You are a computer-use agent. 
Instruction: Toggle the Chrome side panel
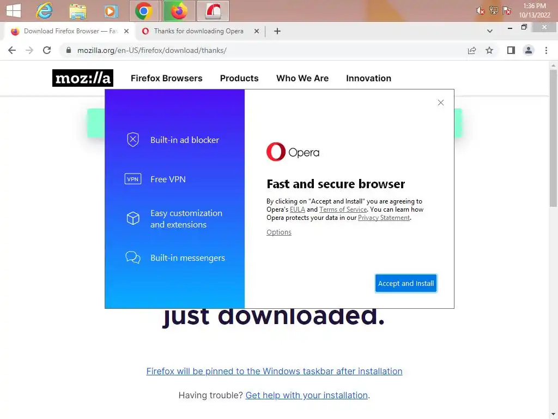pyautogui.click(x=511, y=50)
